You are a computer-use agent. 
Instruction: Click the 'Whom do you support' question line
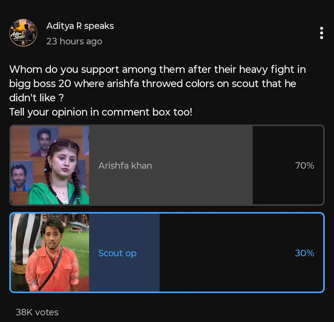pos(157,70)
